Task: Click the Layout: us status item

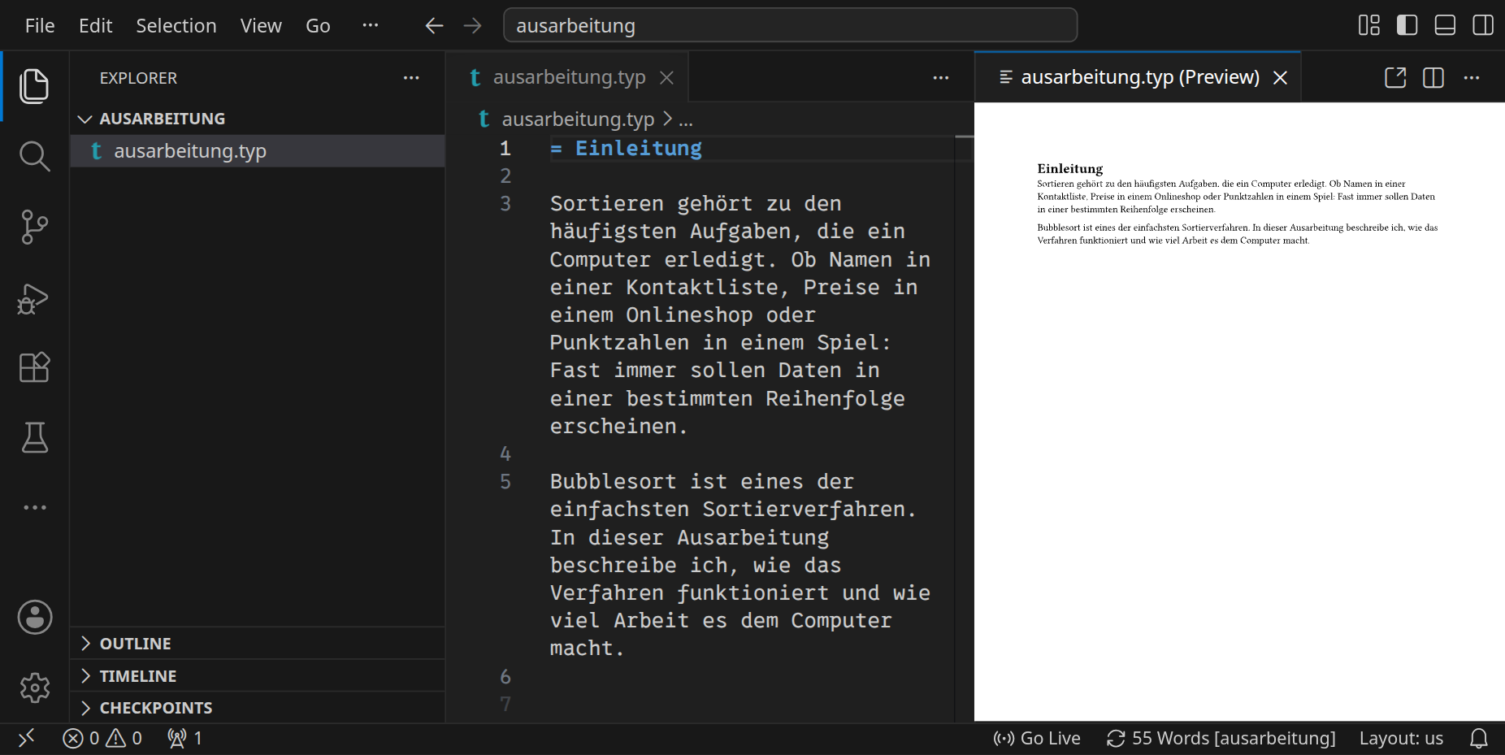Action: pos(1402,738)
